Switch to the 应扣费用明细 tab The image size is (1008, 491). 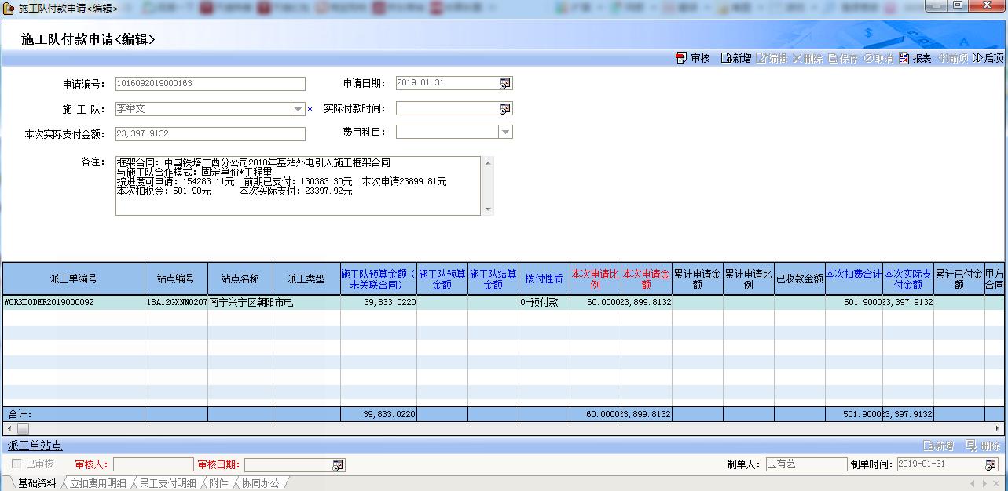click(97, 484)
